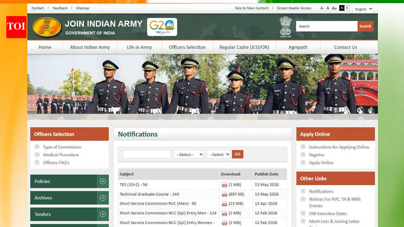Open PDF icon for NCC (Spl) Entry Women row

(224, 223)
